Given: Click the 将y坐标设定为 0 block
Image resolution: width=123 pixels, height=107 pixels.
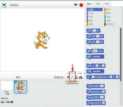Looking at the screenshot, I should [96, 103].
